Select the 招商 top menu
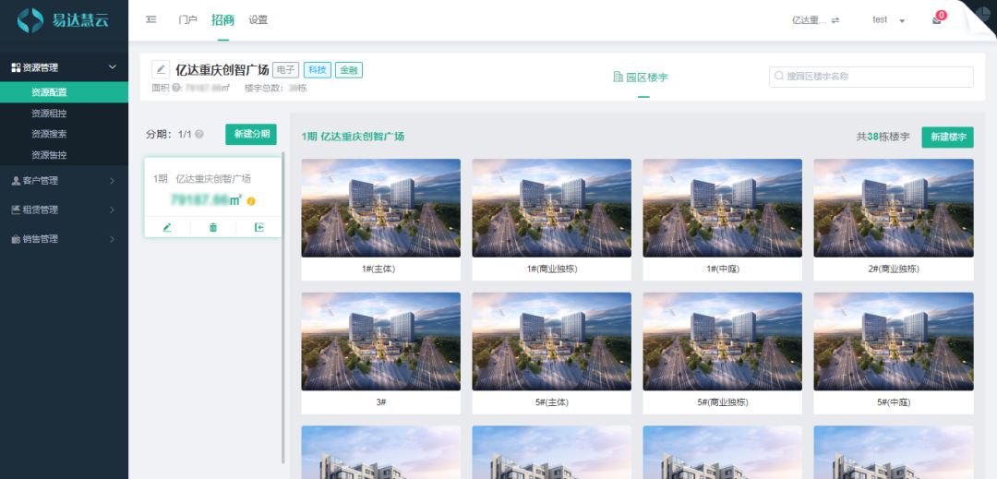 click(x=223, y=19)
